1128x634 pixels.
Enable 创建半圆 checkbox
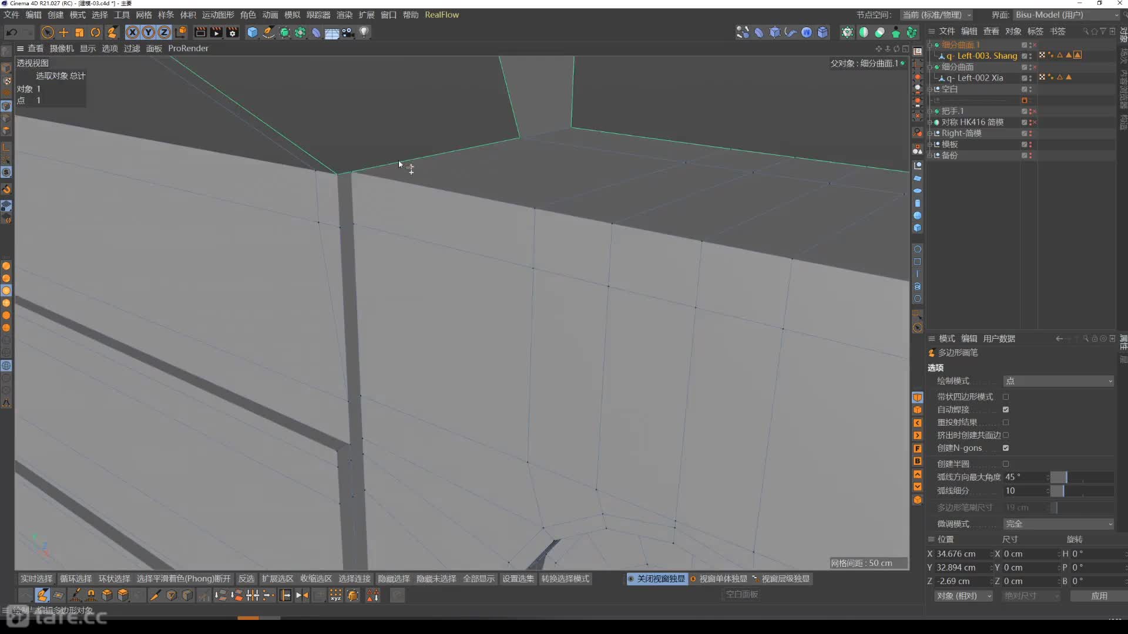click(1006, 464)
